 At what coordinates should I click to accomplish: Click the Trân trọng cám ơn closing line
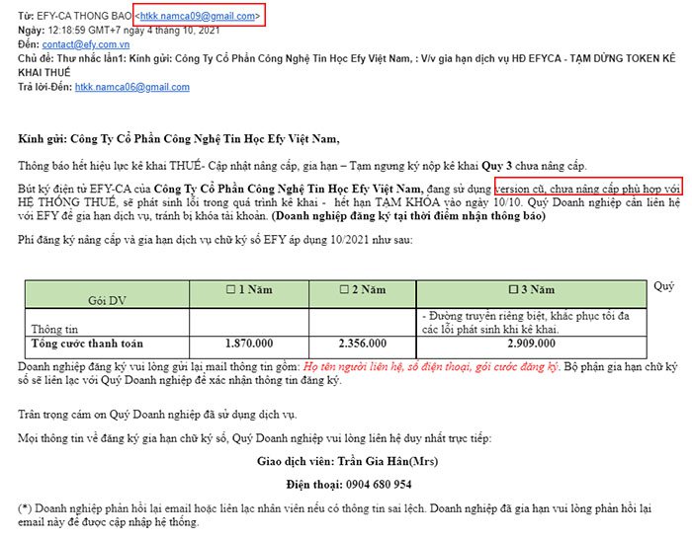(x=157, y=415)
